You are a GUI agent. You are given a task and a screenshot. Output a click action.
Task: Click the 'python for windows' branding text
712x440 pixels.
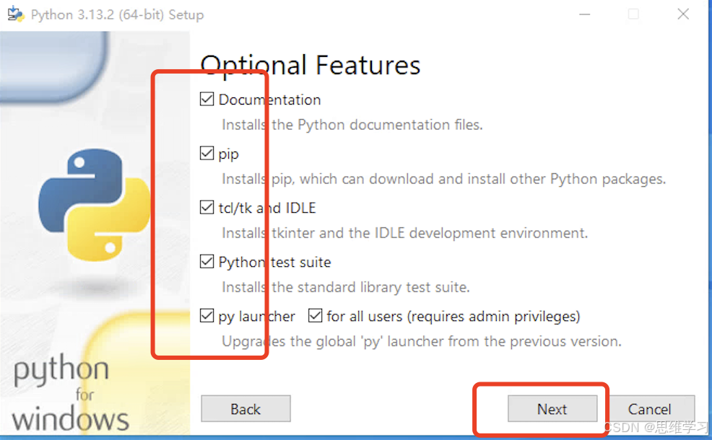click(x=71, y=393)
